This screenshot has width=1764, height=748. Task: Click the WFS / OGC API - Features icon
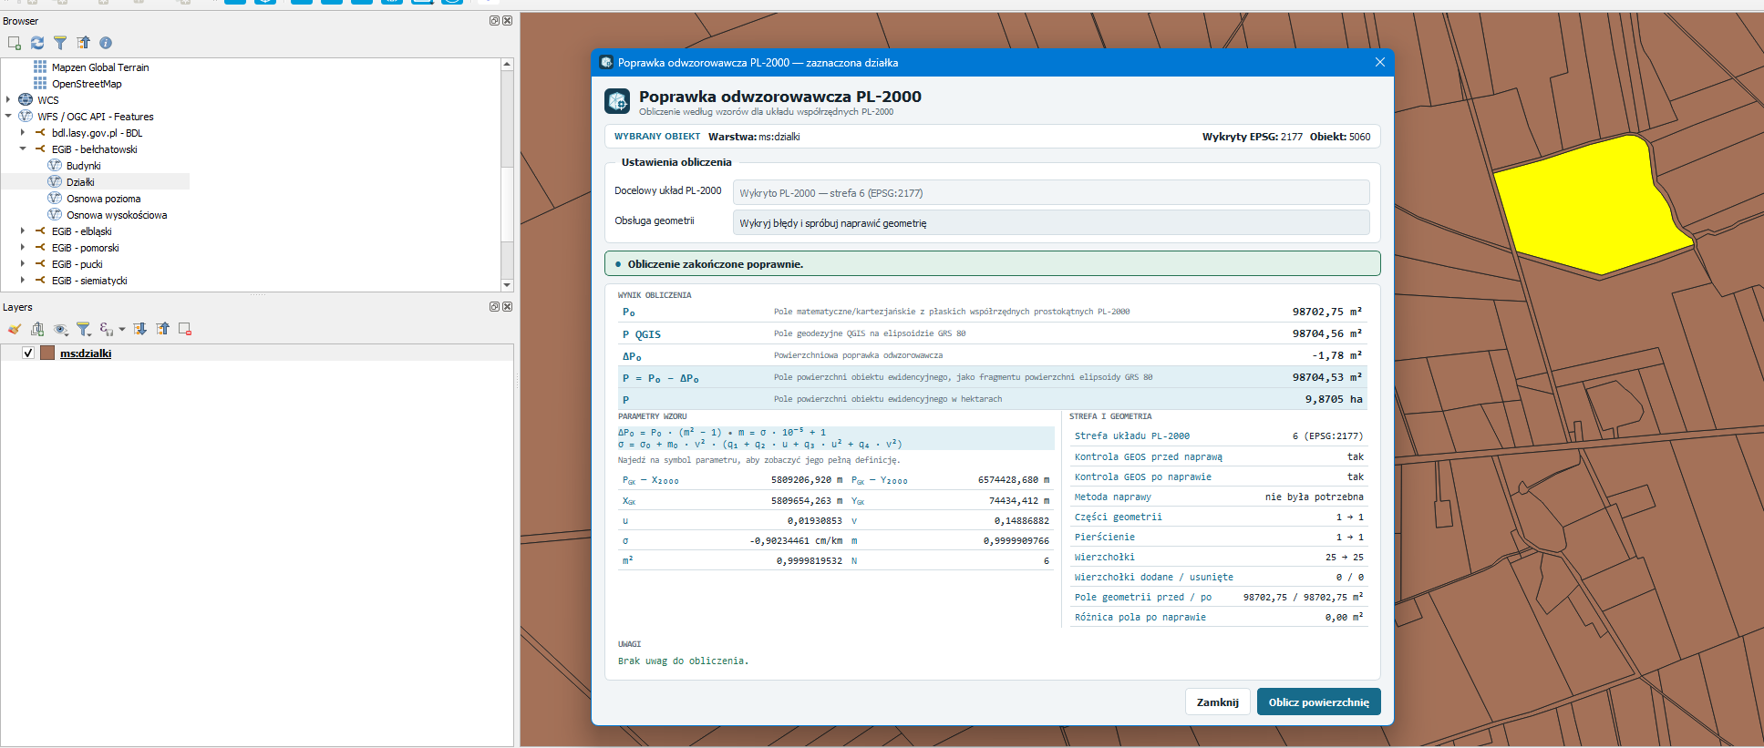click(26, 117)
